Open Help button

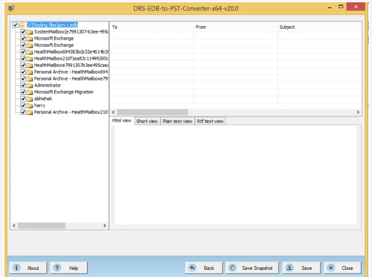[x=69, y=268]
